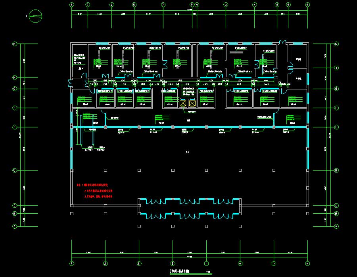Click the double door on west exterior wall
The image size is (357, 277).
click(x=71, y=83)
